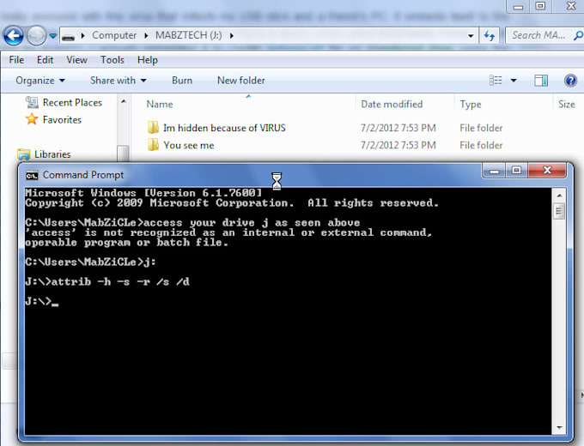Open the Edit menu
Viewport: 584px width, 446px height.
45,60
